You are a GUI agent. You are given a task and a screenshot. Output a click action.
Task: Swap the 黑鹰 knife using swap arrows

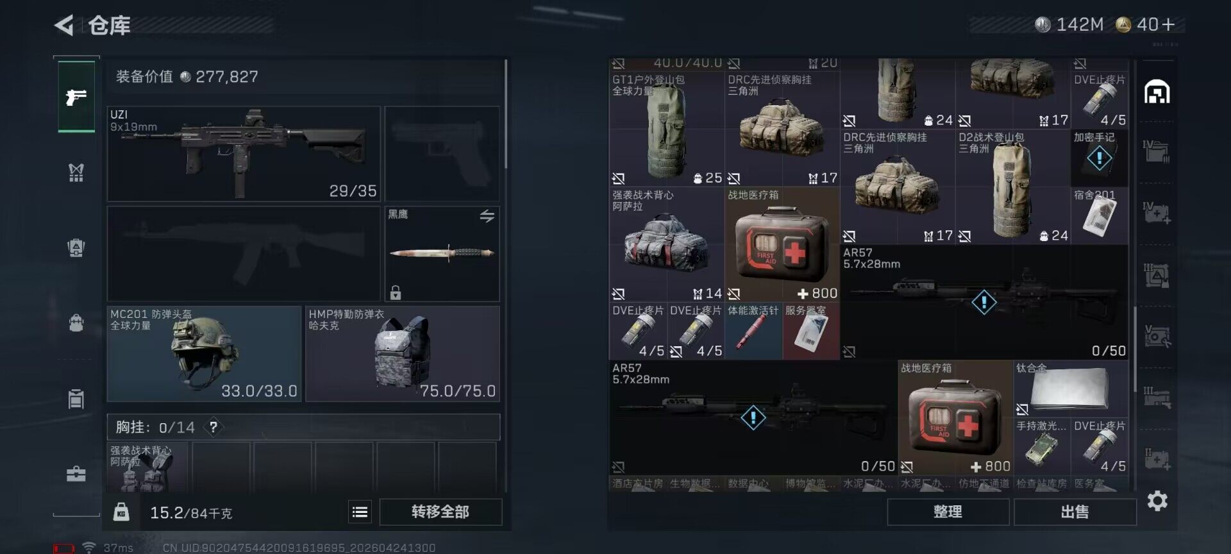click(x=487, y=216)
